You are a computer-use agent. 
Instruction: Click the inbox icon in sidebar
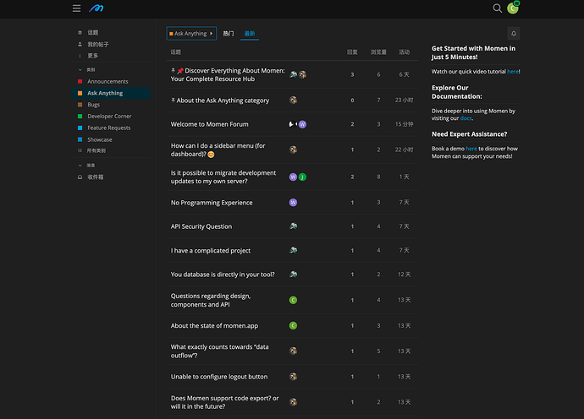pos(80,177)
